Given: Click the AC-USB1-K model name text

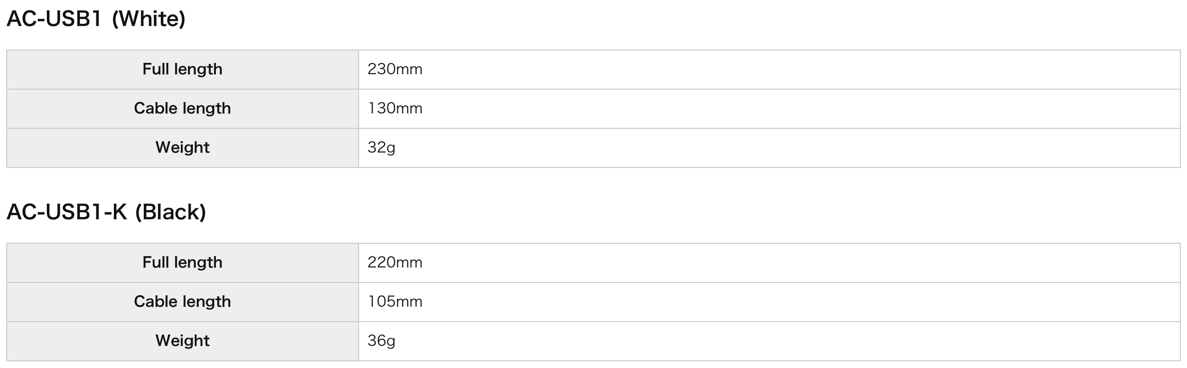Looking at the screenshot, I should pos(66,212).
